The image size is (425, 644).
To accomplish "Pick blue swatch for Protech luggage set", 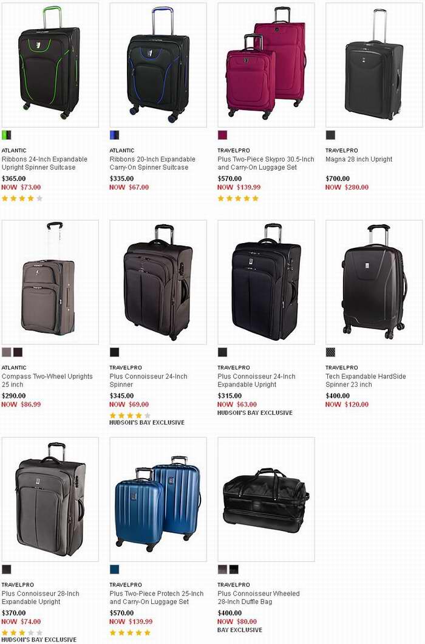I will tap(115, 570).
